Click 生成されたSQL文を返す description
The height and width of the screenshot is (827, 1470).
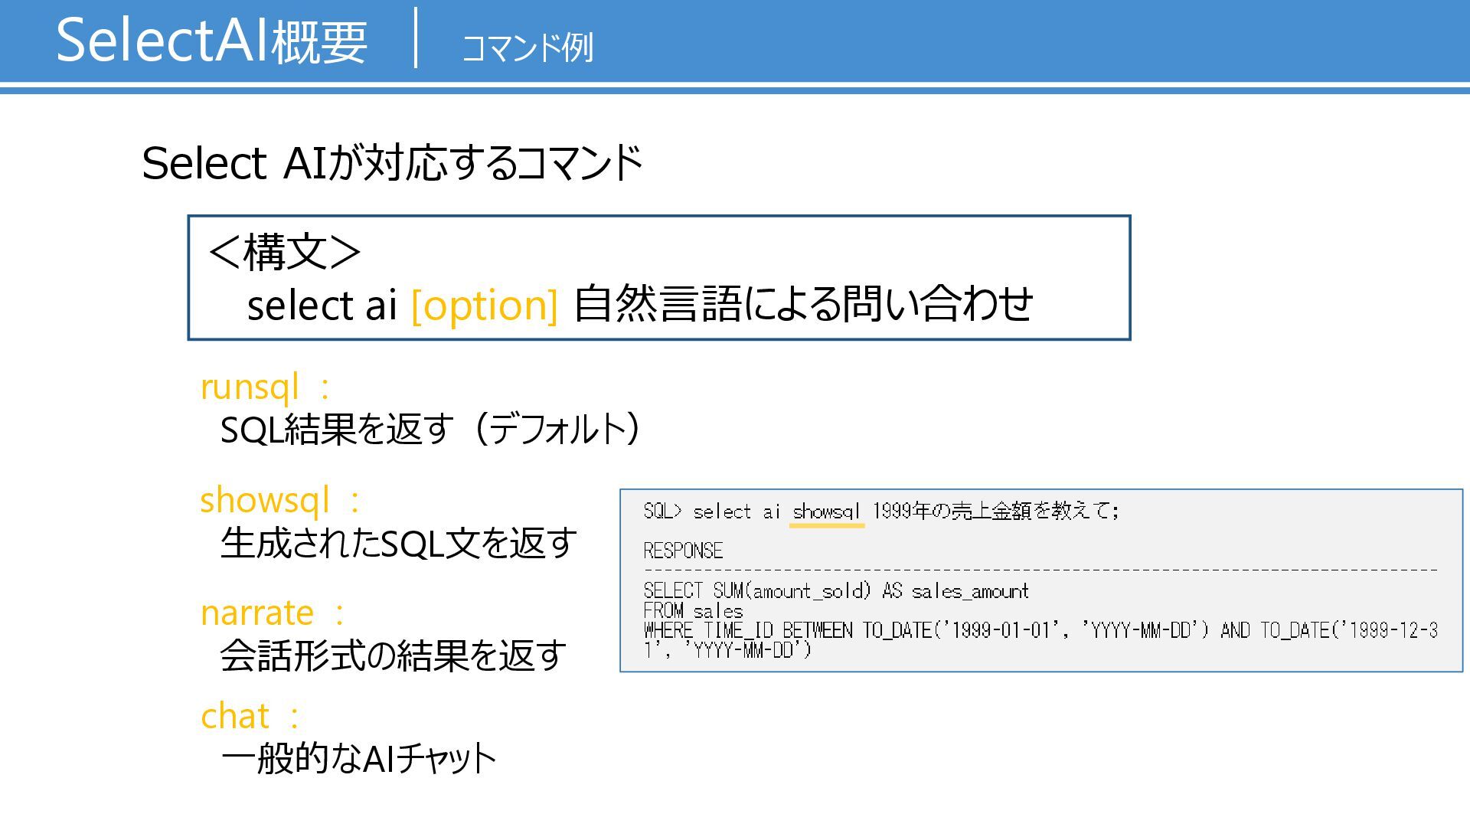pyautogui.click(x=399, y=543)
